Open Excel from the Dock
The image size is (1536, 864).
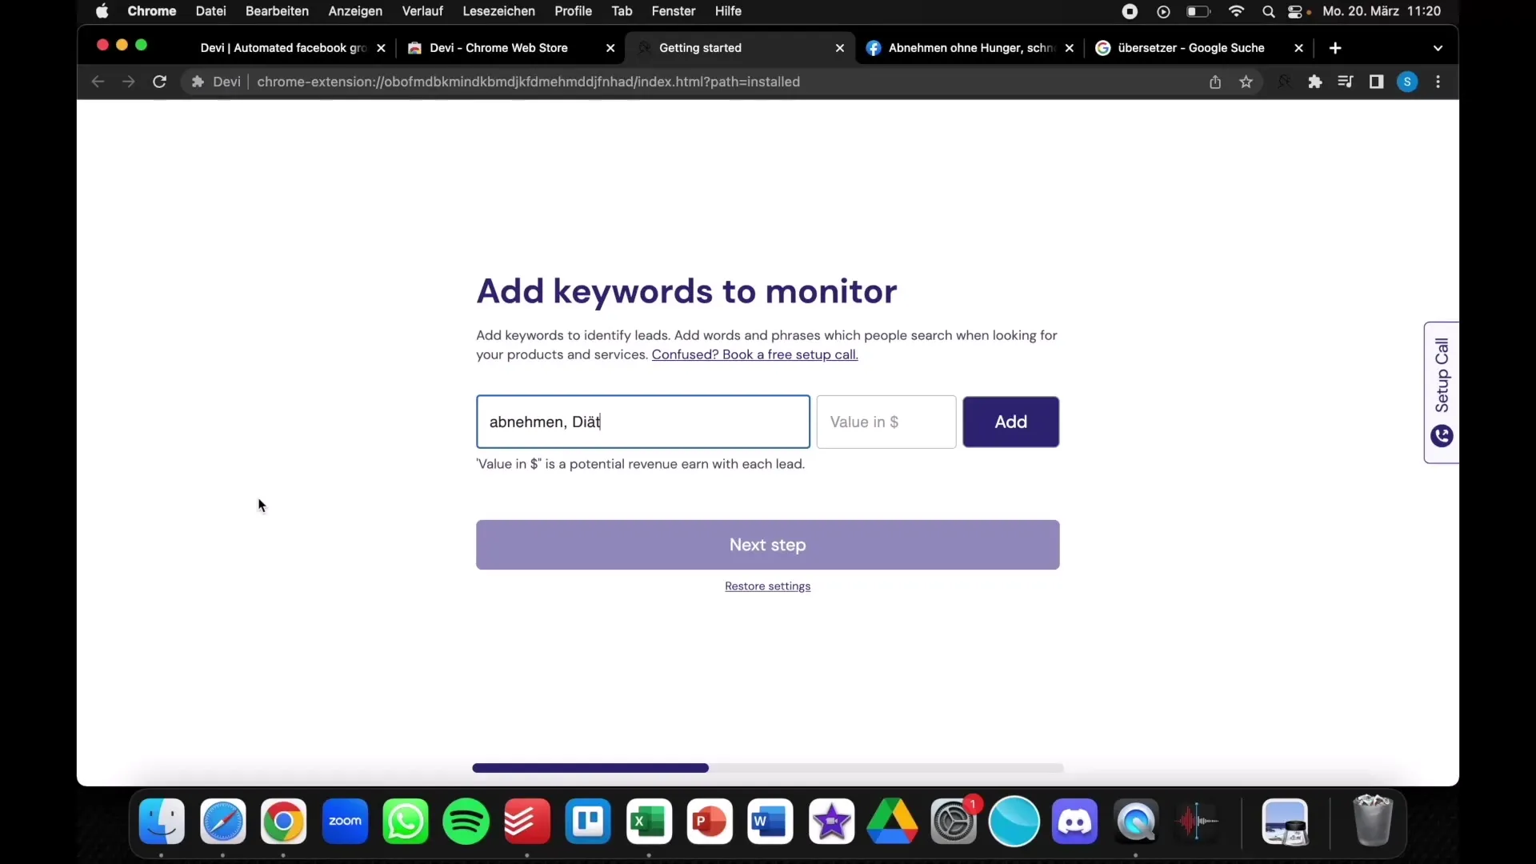pos(649,822)
